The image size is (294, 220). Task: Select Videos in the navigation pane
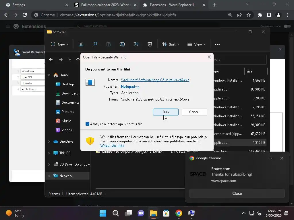[64, 130]
